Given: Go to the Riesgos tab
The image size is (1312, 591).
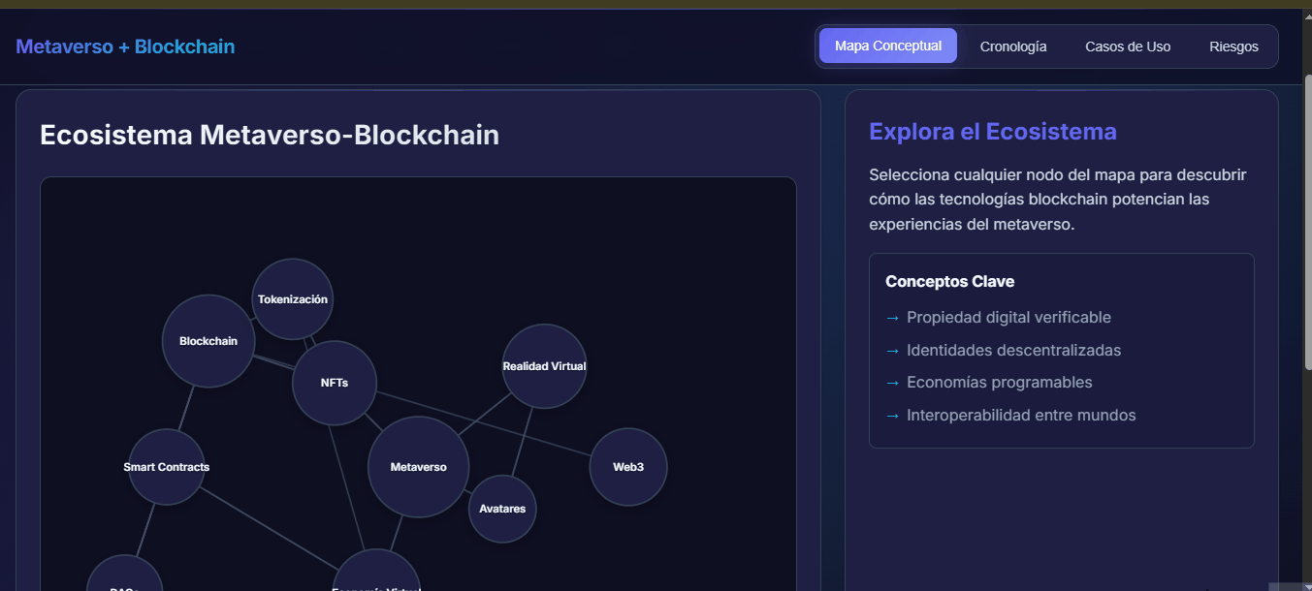Looking at the screenshot, I should tap(1233, 47).
